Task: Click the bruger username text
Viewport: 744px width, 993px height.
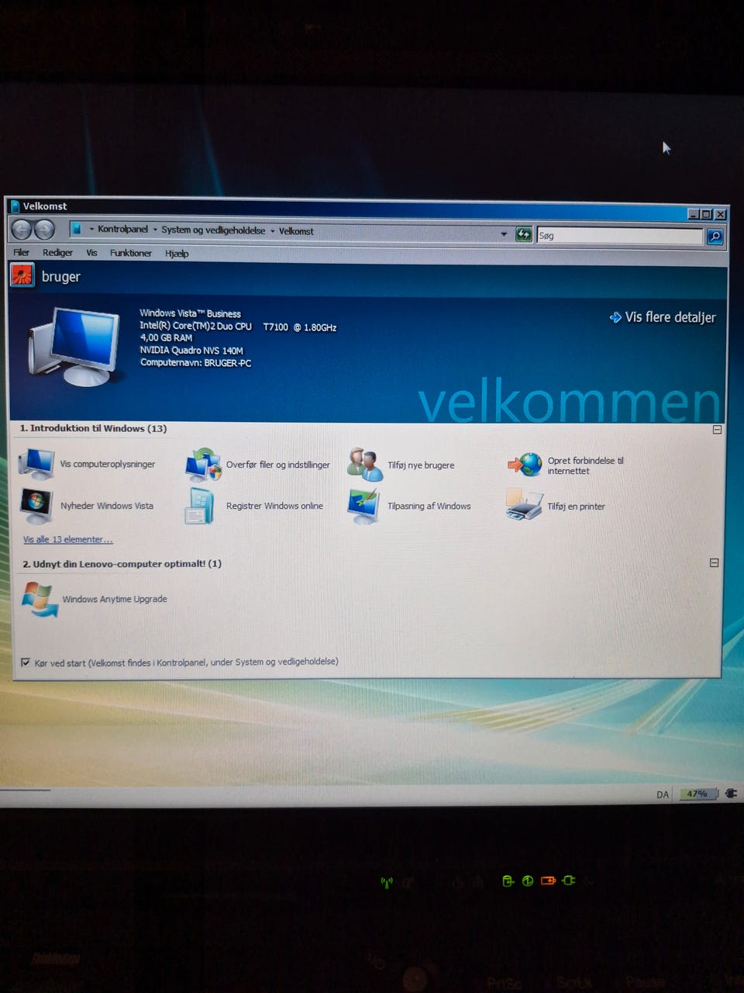Action: point(61,276)
